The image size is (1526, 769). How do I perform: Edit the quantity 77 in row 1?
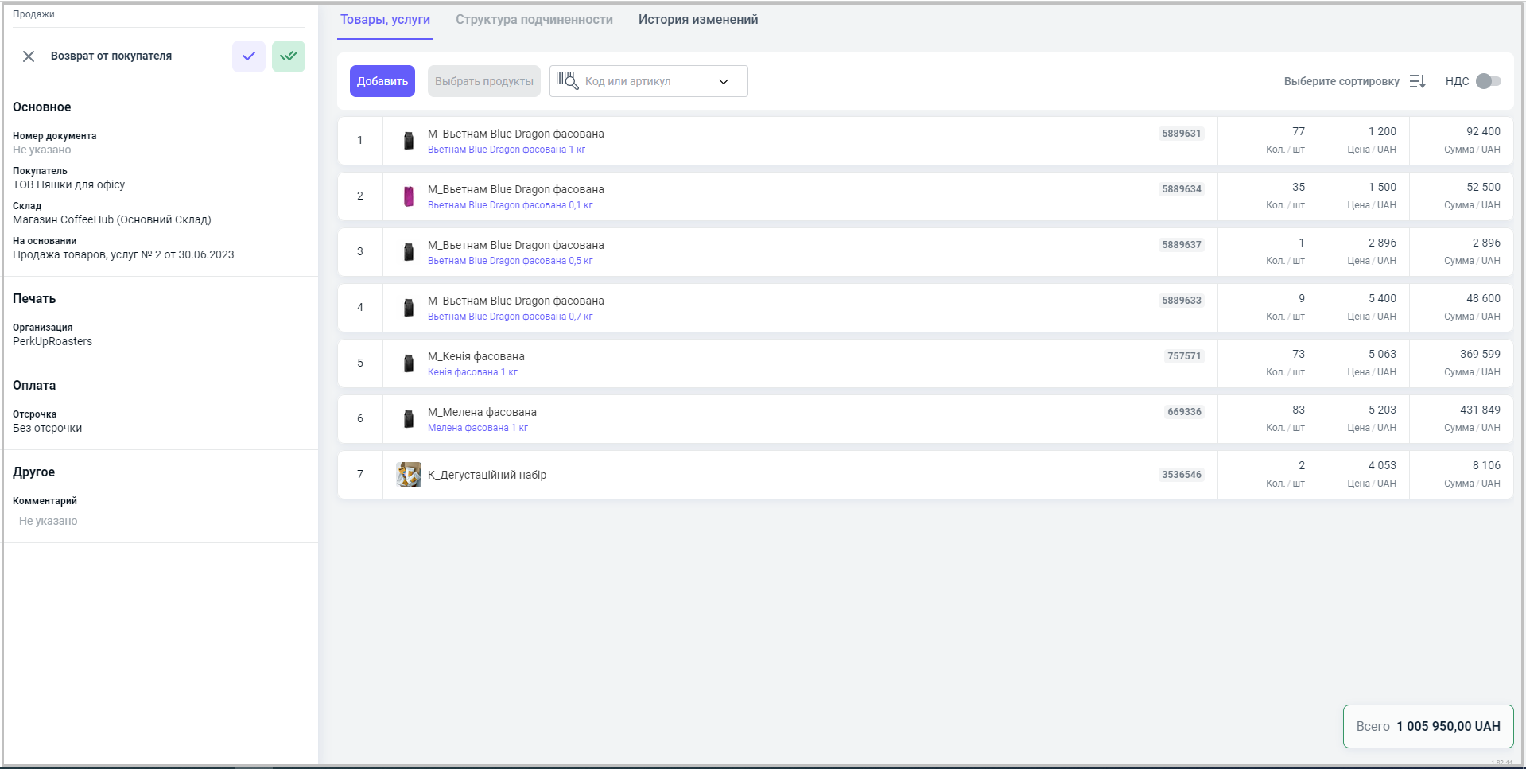[x=1298, y=132]
